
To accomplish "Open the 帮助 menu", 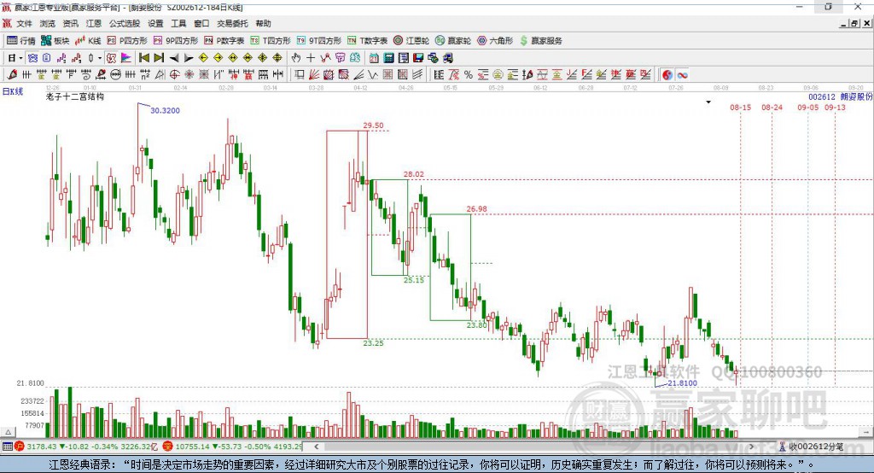I will [263, 23].
